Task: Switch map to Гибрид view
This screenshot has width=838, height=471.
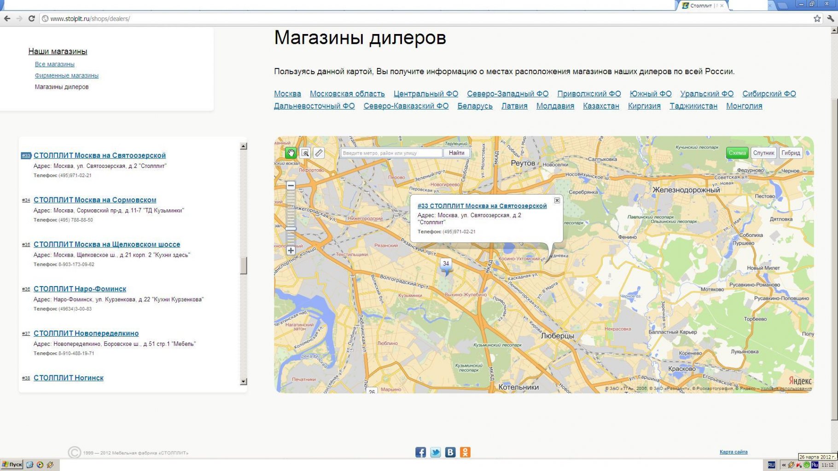Action: (x=791, y=153)
